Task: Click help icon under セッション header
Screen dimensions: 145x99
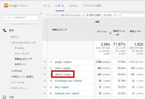Action: coord(102,35)
